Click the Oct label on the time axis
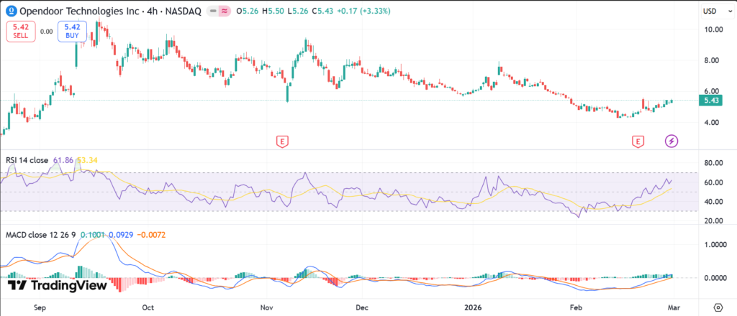The image size is (737, 316). tap(148, 305)
